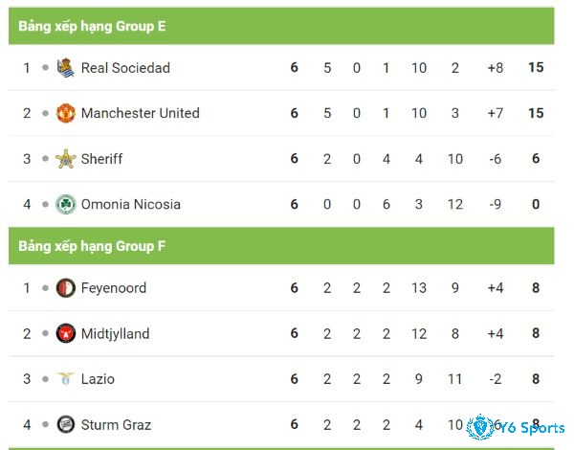
Task: Click the Midtjylland red crest
Action: [65, 333]
